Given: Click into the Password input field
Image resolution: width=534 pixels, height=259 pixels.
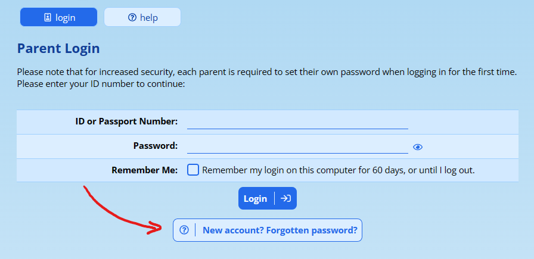Looking at the screenshot, I should pyautogui.click(x=297, y=146).
